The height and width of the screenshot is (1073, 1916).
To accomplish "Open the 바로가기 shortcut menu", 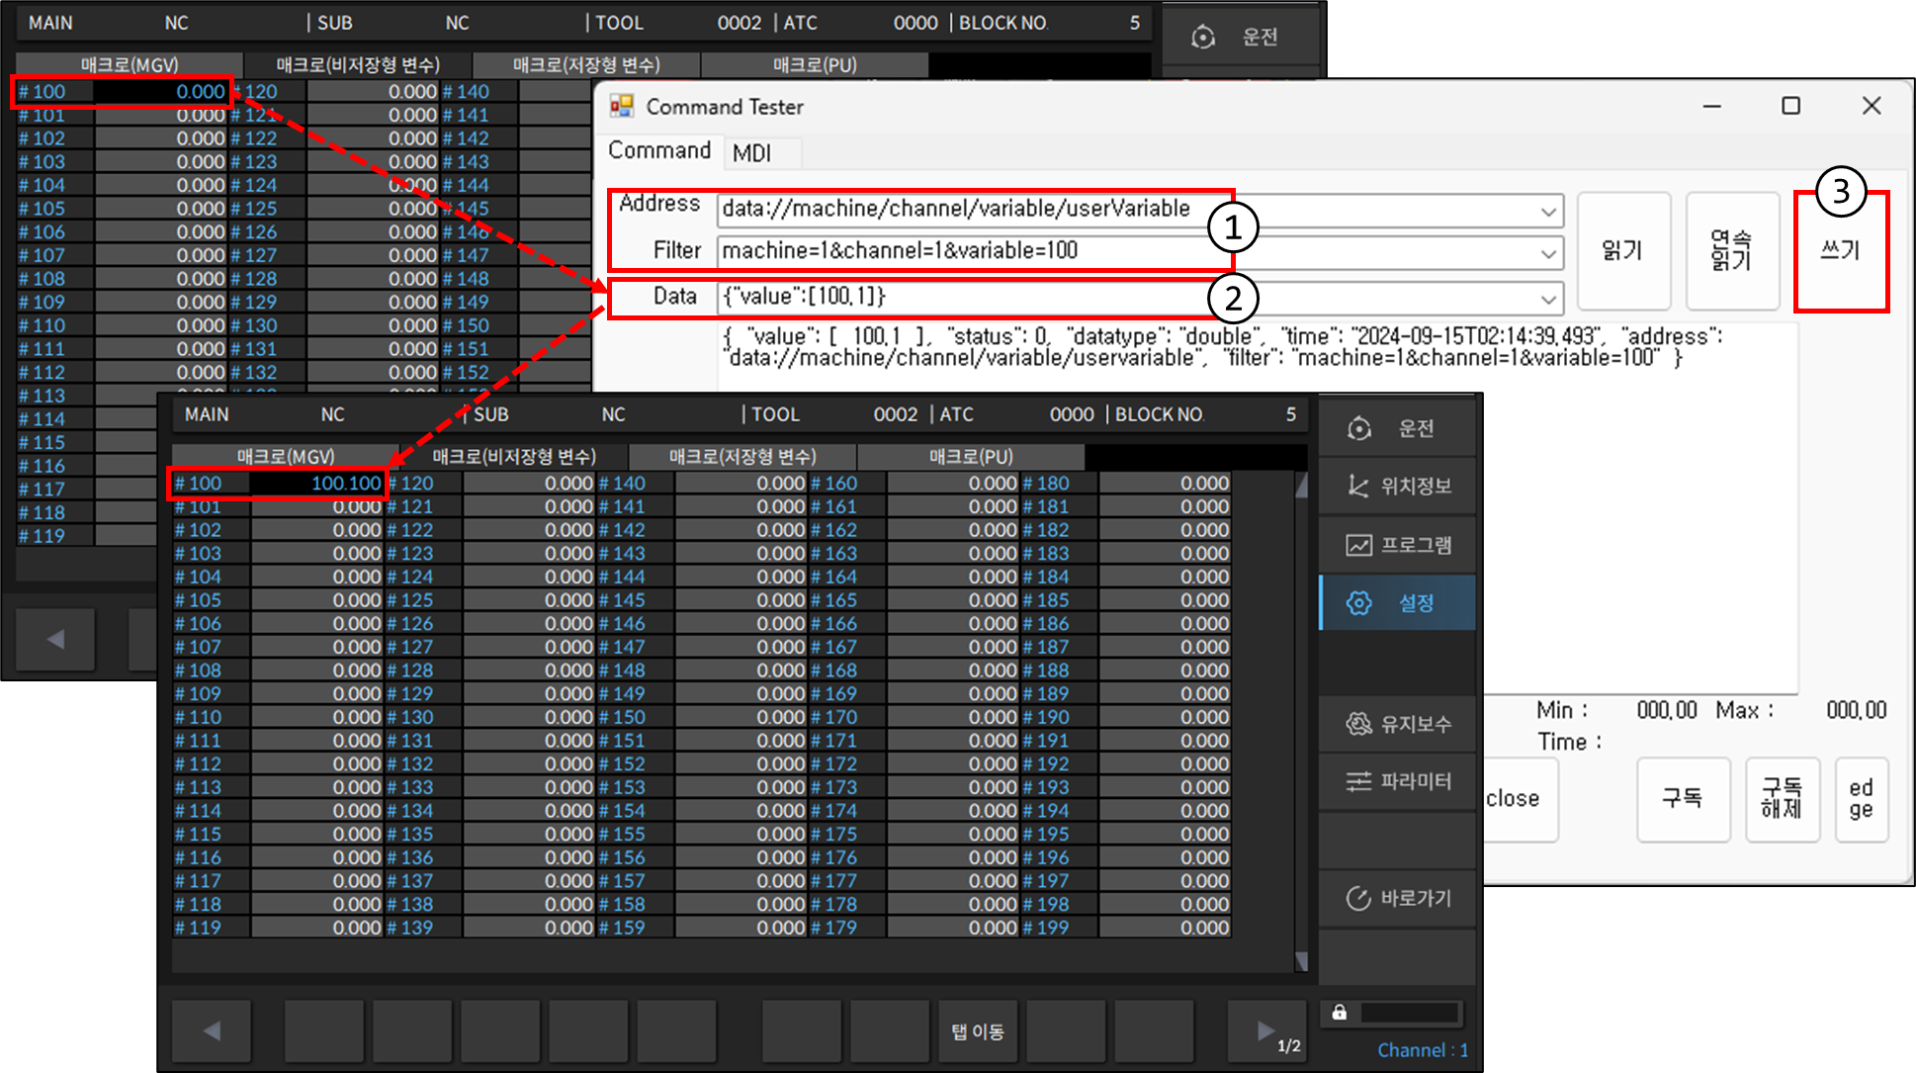I will pos(1397,898).
